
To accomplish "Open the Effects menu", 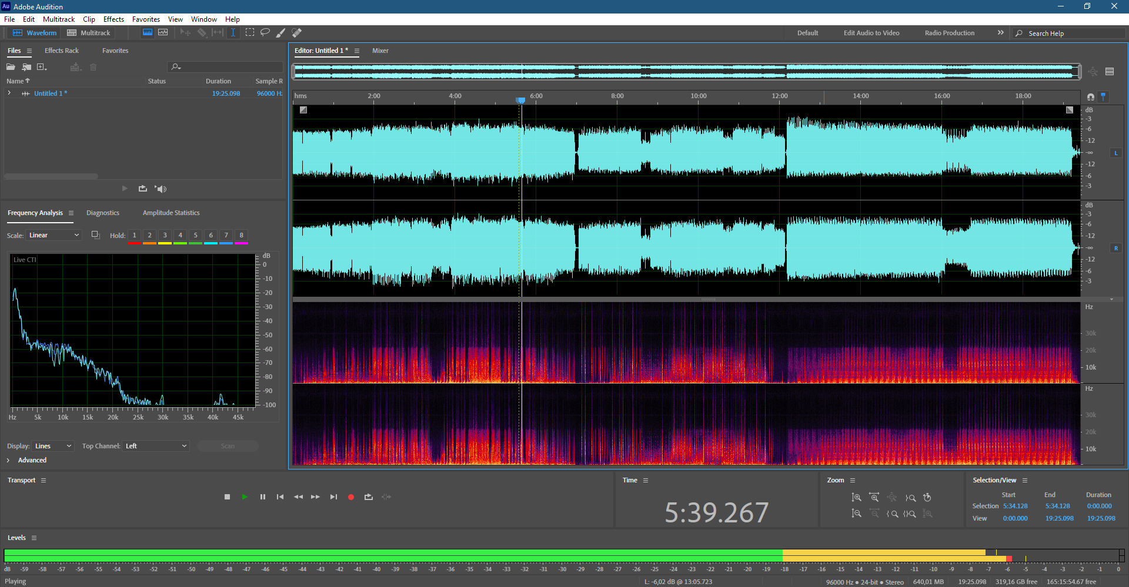I will (113, 19).
